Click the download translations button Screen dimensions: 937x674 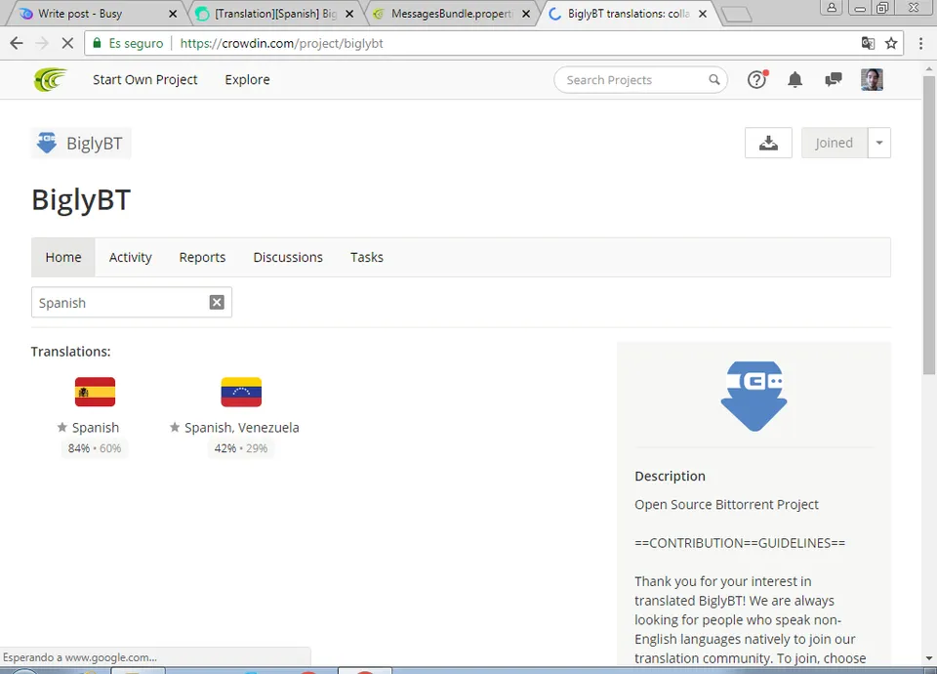[768, 143]
